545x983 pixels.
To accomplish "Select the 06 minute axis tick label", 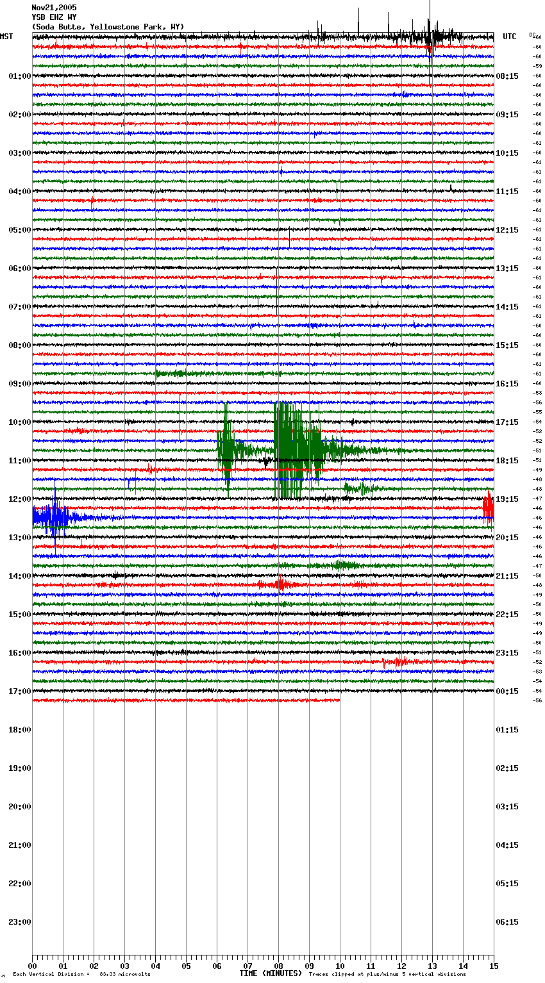I will [217, 966].
